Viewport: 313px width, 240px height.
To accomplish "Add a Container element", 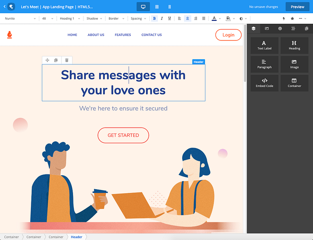I will (295, 83).
